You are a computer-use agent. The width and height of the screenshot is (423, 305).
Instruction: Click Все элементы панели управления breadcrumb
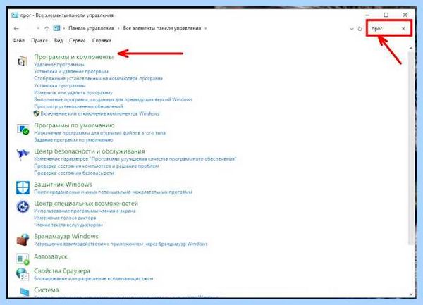(162, 28)
